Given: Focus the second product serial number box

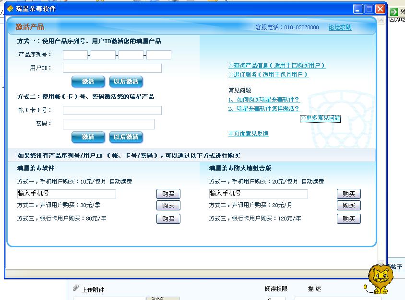Looking at the screenshot, I should (x=103, y=55).
